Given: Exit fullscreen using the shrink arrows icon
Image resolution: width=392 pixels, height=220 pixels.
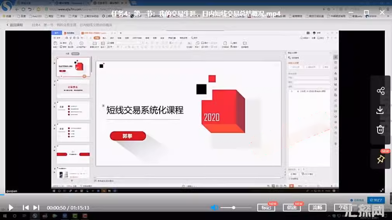Looking at the screenshot, I should (x=382, y=190).
